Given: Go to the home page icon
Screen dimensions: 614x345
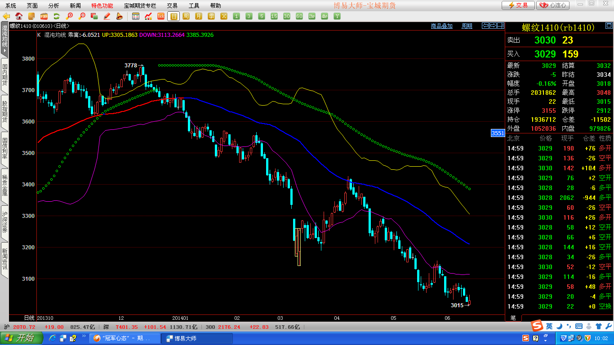Looking at the screenshot, I should 19,16.
